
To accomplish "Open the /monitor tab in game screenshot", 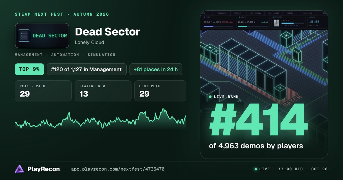I will pyautogui.click(x=307, y=13).
